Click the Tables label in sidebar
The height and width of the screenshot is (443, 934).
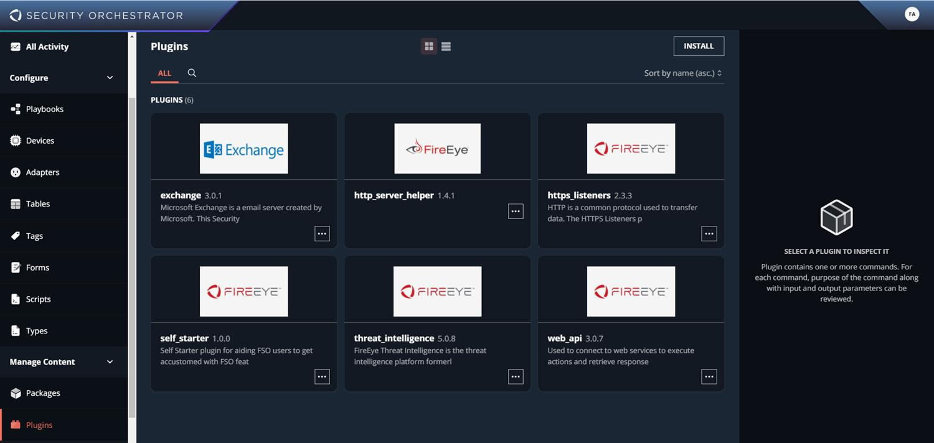coord(38,204)
